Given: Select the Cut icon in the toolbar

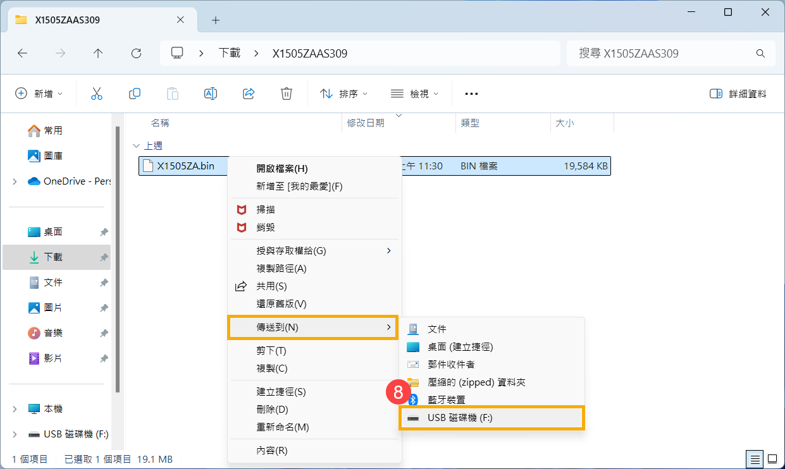Looking at the screenshot, I should (x=96, y=93).
